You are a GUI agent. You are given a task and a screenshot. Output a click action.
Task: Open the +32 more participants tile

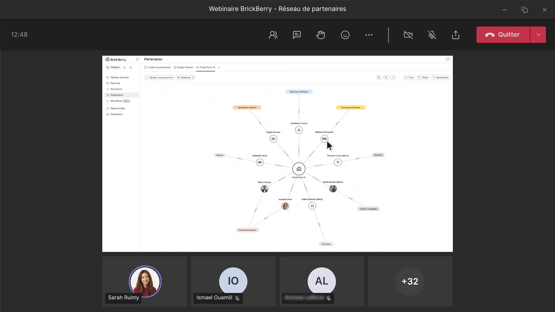(410, 281)
